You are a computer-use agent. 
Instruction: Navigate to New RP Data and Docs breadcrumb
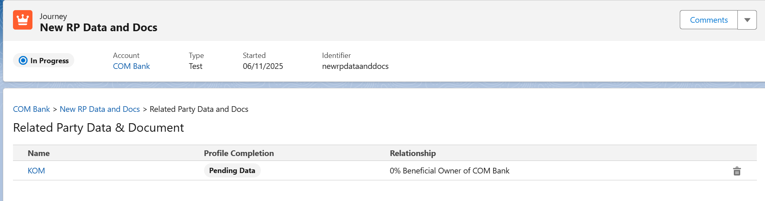(99, 109)
